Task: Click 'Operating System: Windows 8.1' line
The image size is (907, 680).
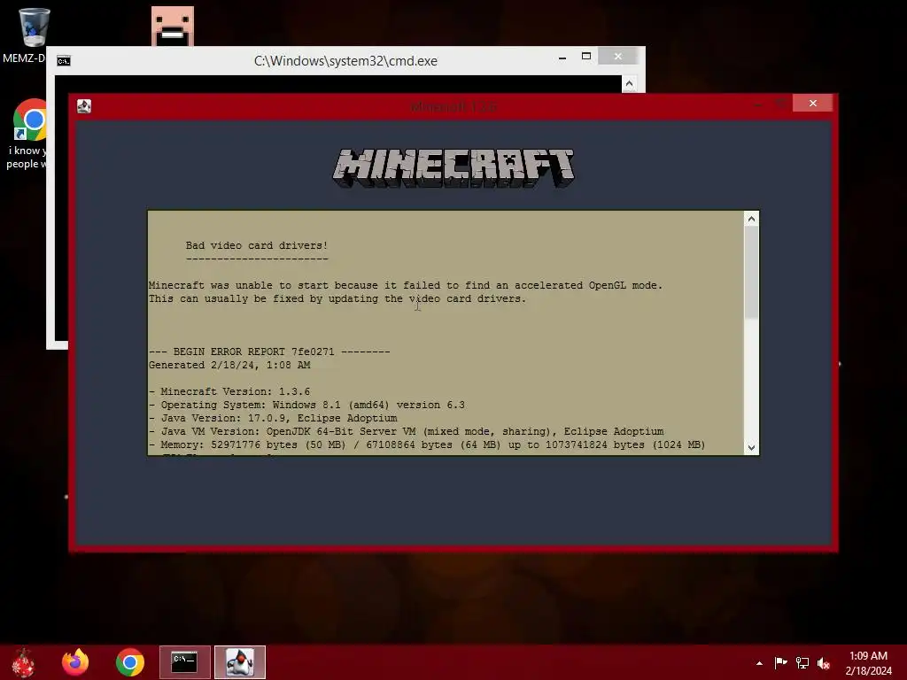Action: point(306,405)
